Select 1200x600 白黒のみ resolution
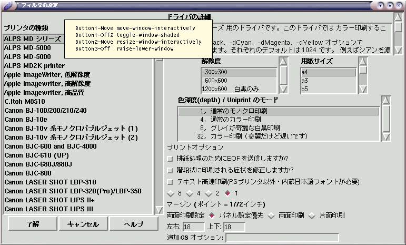Viewport: 406px width, 245px height. pos(239,89)
